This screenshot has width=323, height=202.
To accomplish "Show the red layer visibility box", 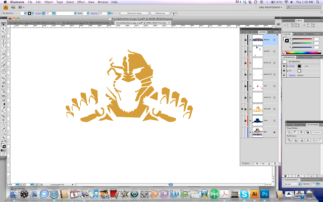I will (x=242, y=86).
